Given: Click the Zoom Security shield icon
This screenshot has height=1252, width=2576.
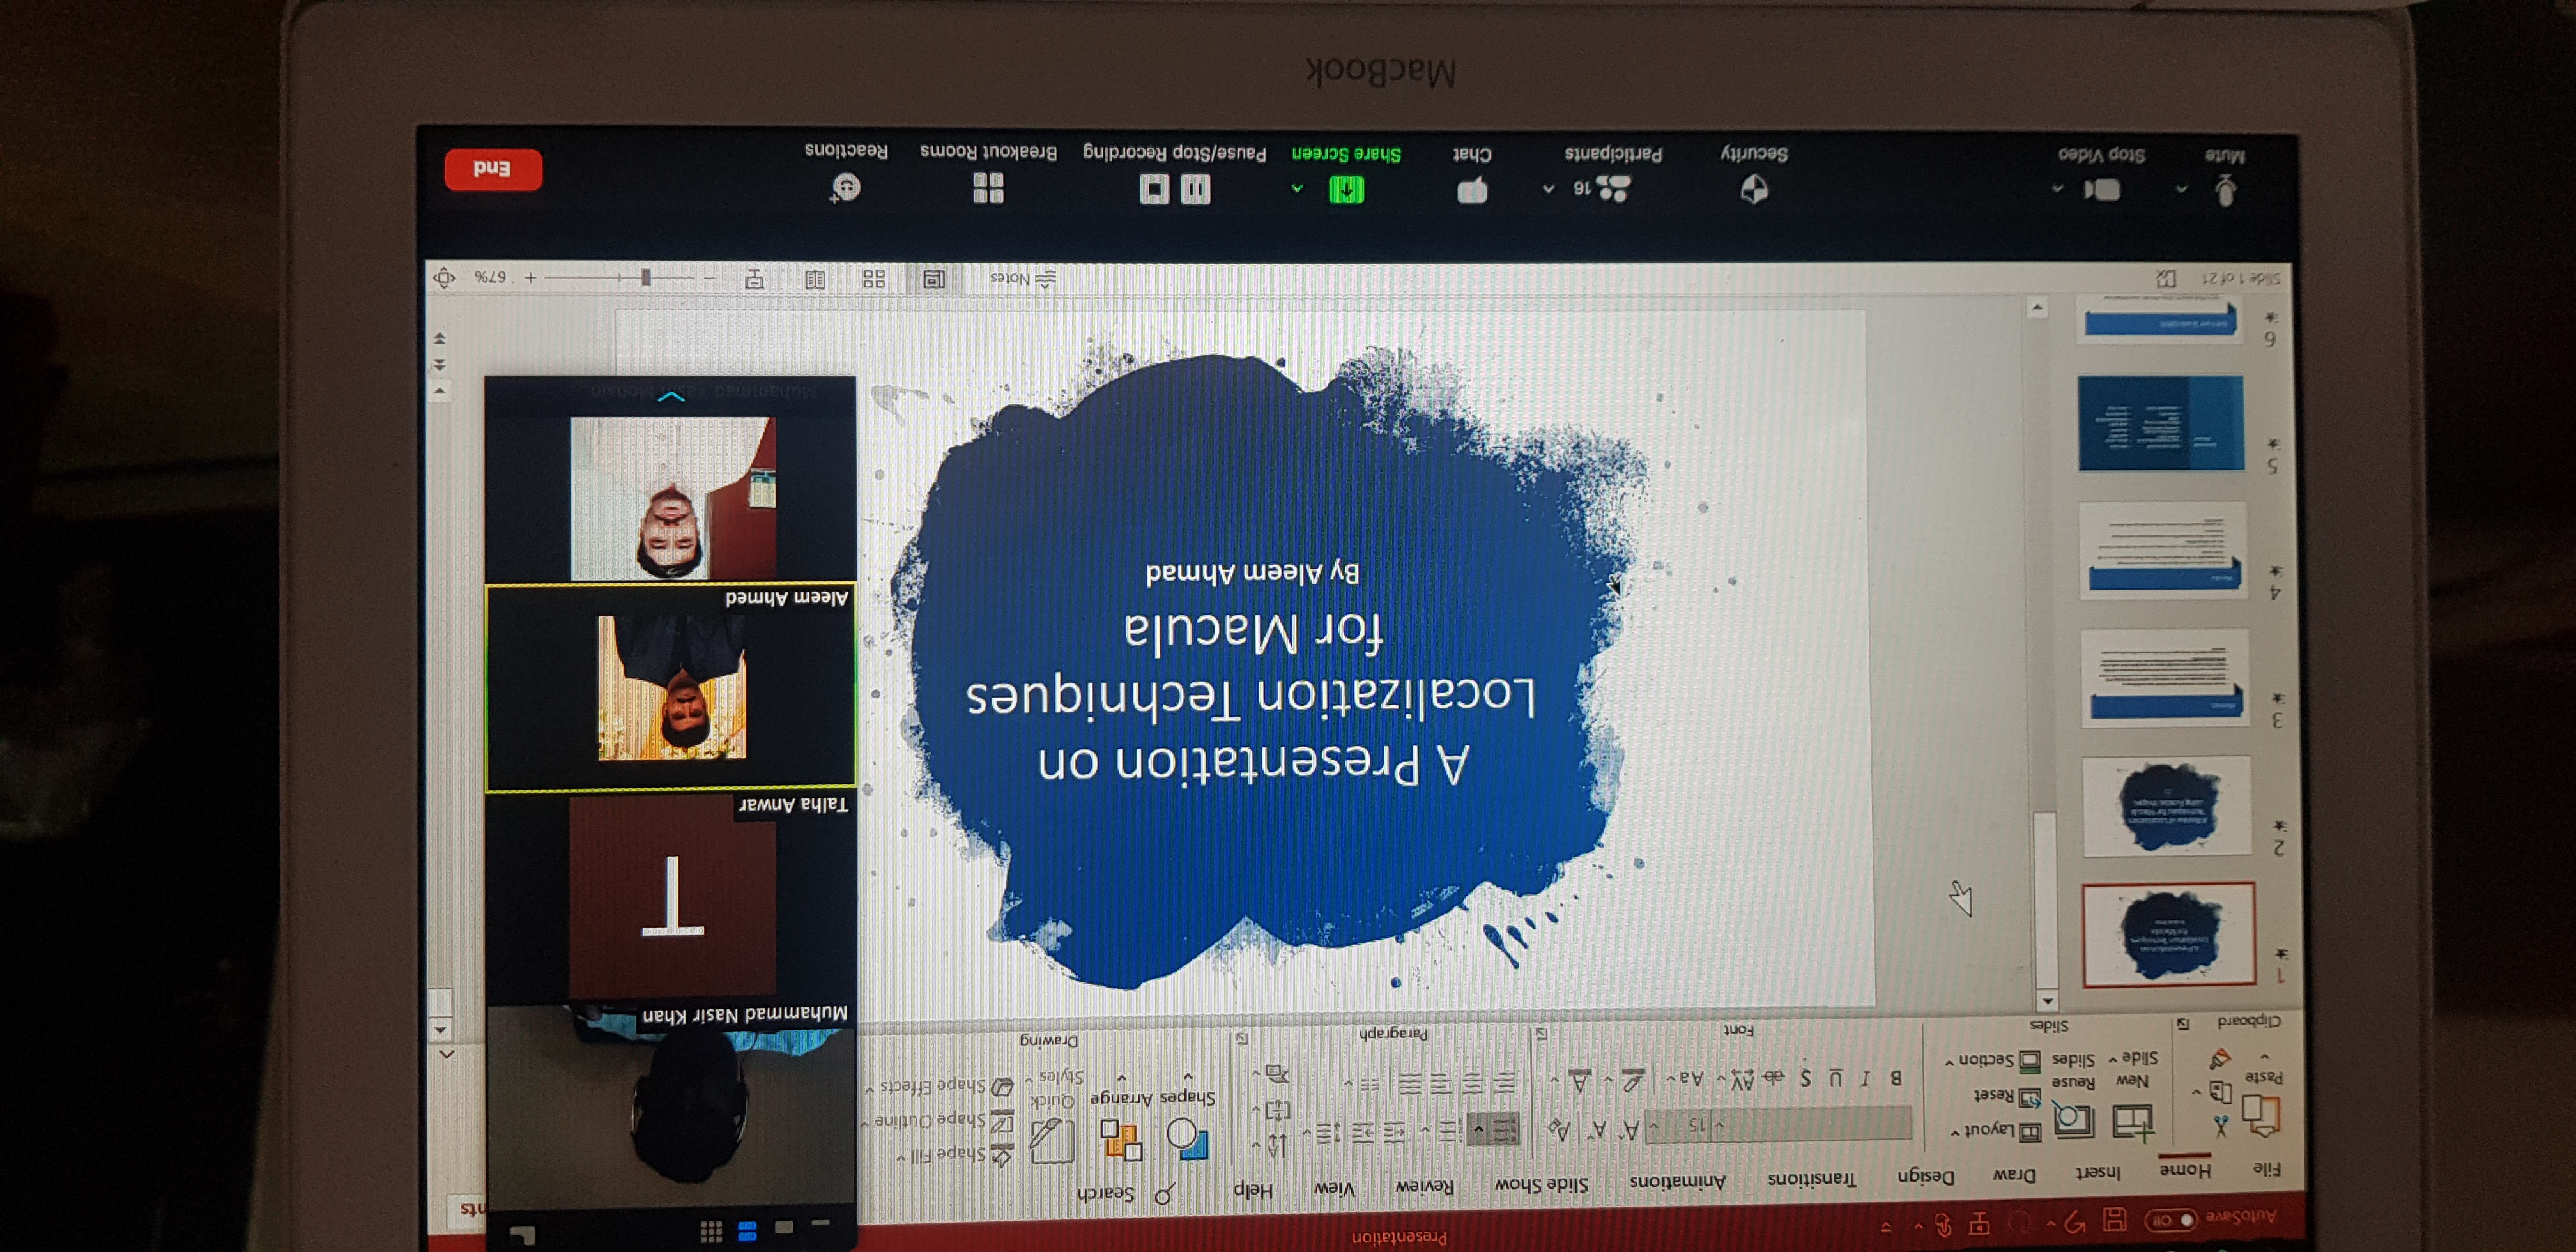Looking at the screenshot, I should click(x=1754, y=188).
